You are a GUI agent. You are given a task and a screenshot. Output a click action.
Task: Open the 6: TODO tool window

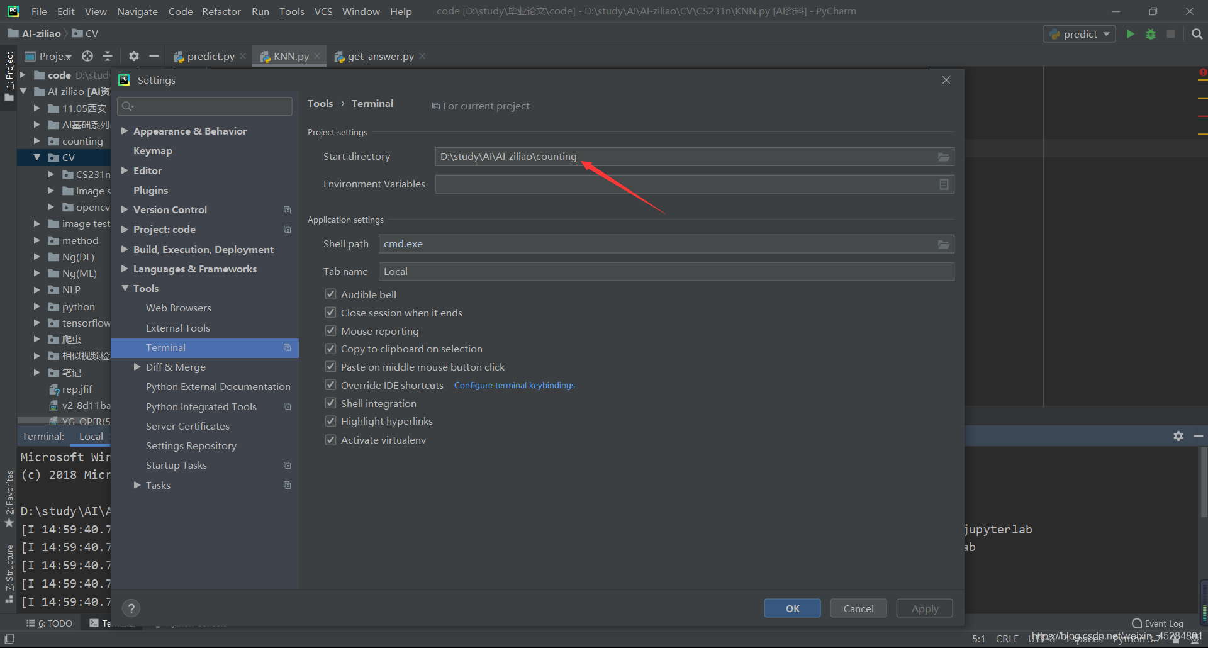point(49,623)
